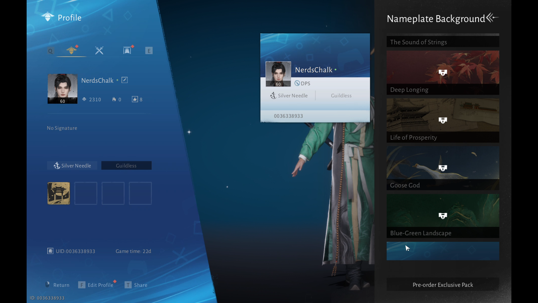Click the Guildless label in profile

[126, 166]
